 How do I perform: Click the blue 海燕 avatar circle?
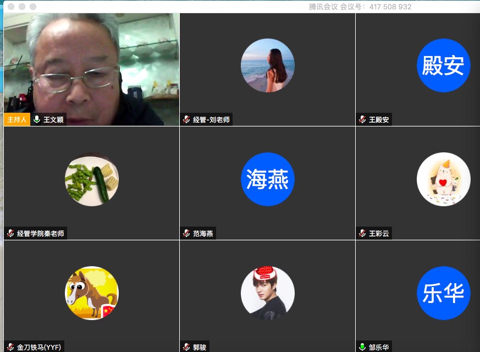point(268,179)
